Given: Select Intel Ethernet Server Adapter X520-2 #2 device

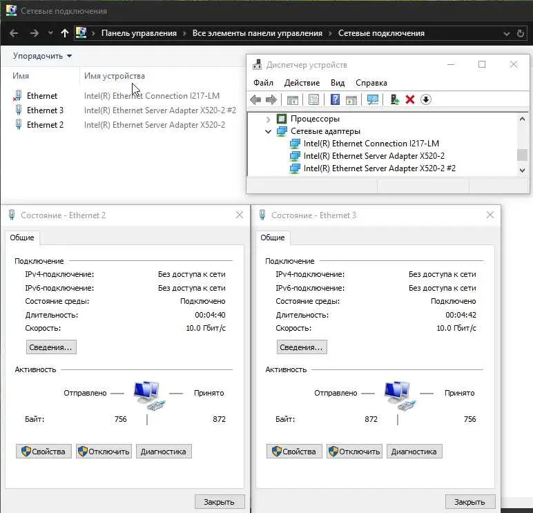Looking at the screenshot, I should coord(379,168).
